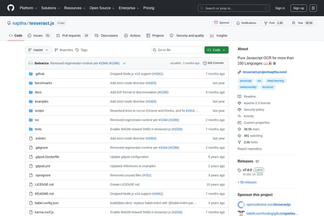
Task: Switch to the Projects tab
Action: (x=155, y=36)
